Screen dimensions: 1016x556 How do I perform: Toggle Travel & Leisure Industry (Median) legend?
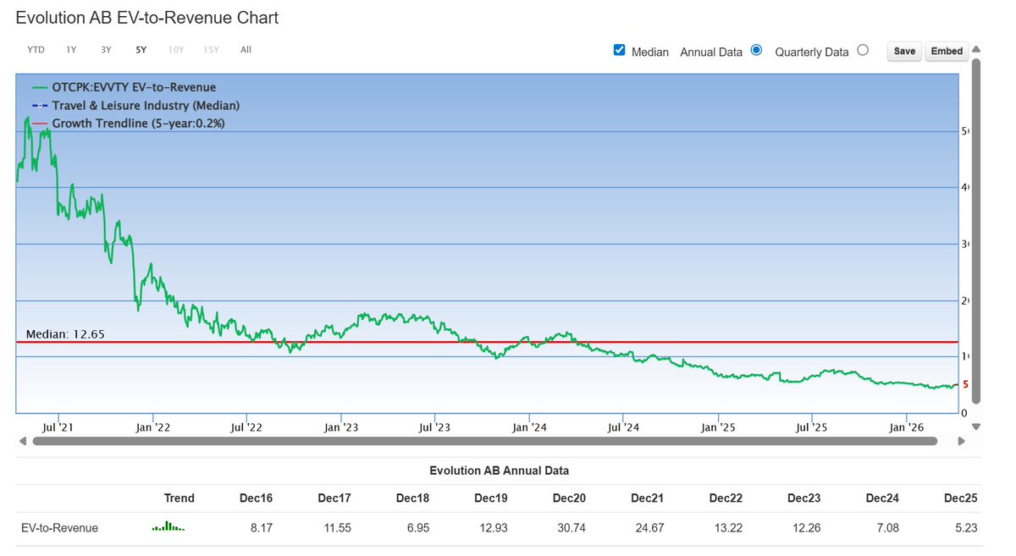click(x=136, y=105)
